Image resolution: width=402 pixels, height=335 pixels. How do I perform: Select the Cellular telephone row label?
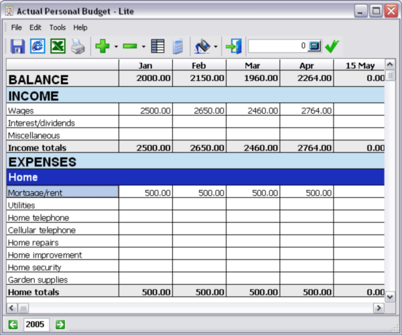[62, 229]
